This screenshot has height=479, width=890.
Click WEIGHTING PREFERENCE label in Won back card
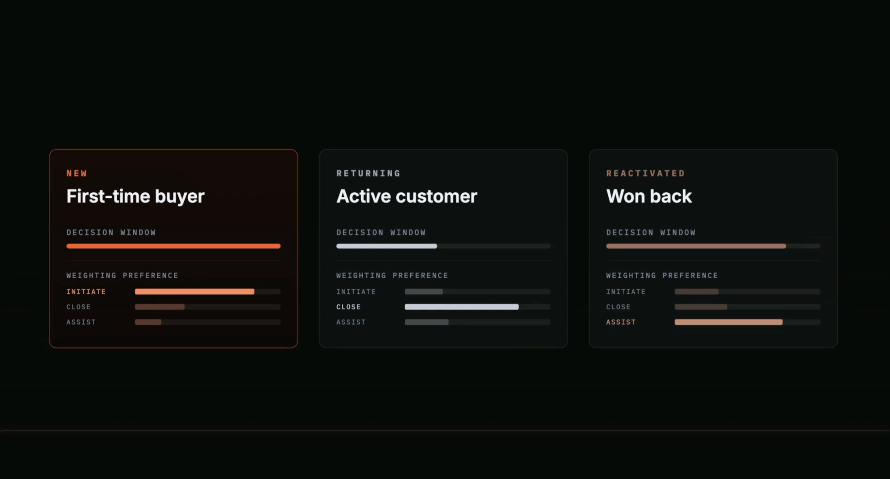coord(662,276)
